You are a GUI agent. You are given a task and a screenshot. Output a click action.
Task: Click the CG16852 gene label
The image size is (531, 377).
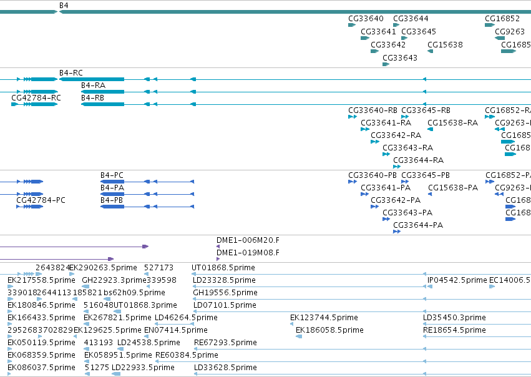pos(502,19)
